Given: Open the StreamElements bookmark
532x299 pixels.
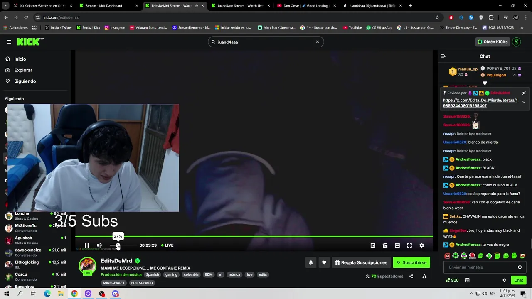Looking at the screenshot, I should 191,28.
